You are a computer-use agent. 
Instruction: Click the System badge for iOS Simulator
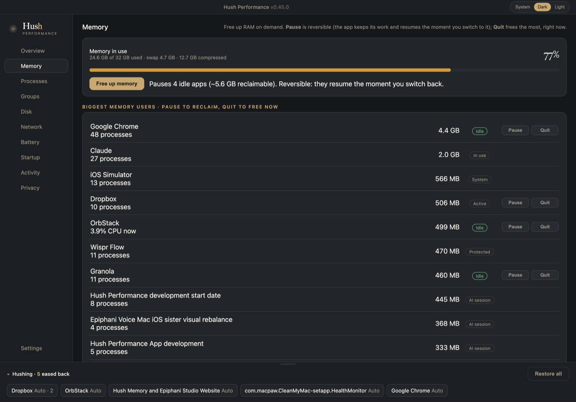480,180
